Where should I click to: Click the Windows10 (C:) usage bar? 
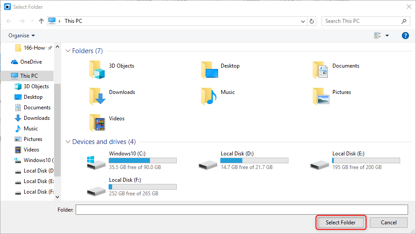[143, 160]
